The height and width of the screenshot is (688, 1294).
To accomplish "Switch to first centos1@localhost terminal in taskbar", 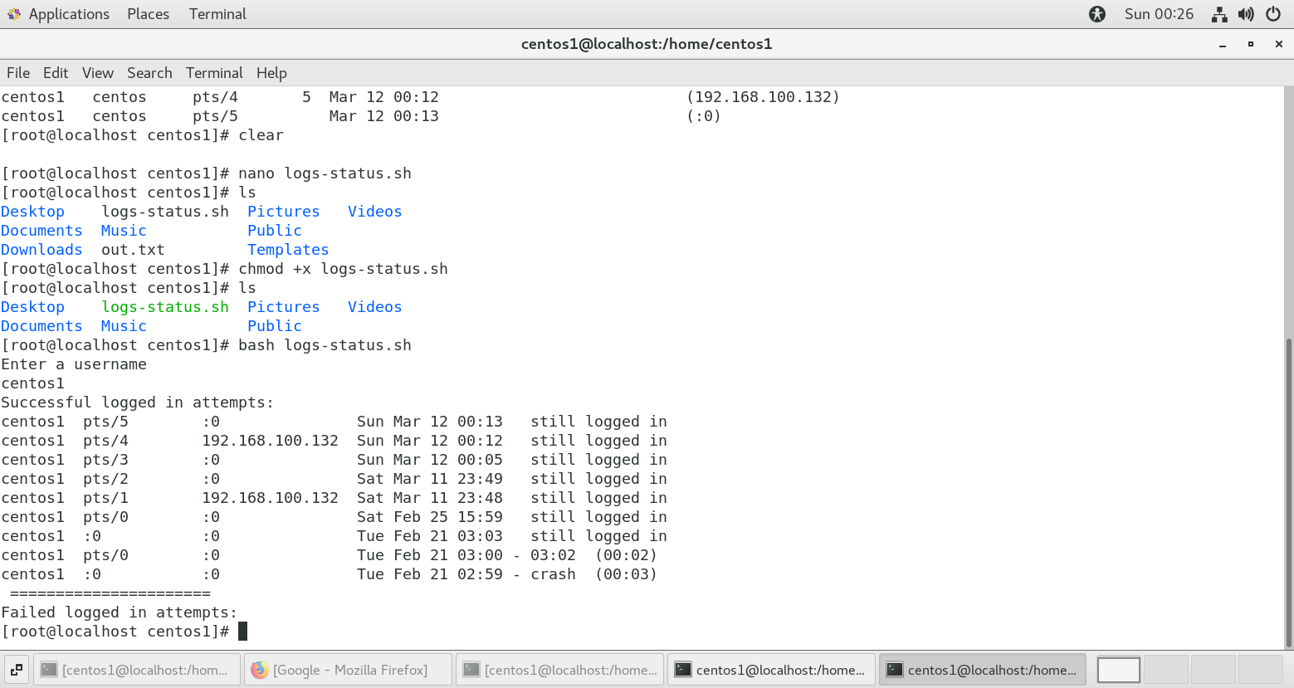I will pyautogui.click(x=137, y=670).
